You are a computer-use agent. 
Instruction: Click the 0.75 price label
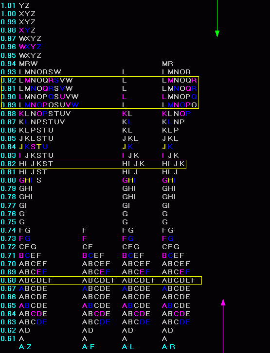(x=8, y=222)
